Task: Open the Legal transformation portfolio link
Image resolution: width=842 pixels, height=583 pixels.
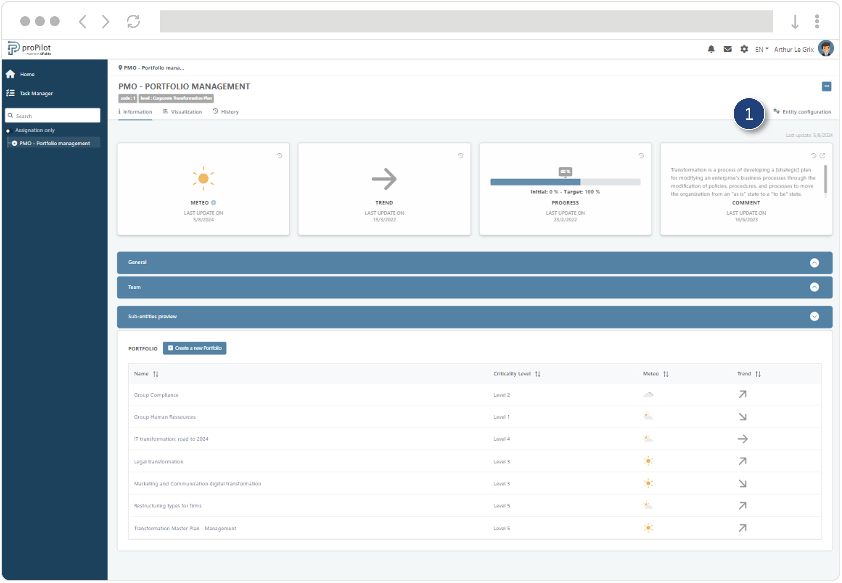Action: [159, 462]
